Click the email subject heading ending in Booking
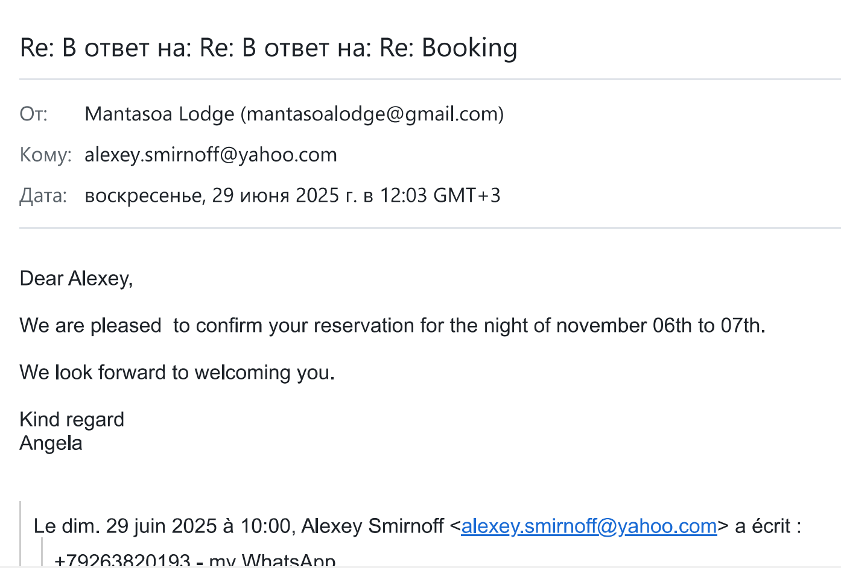The width and height of the screenshot is (841, 568). click(x=268, y=48)
